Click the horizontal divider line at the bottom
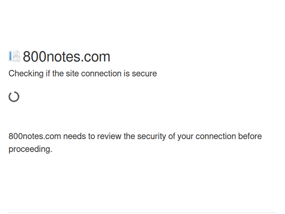Image resolution: width=285 pixels, height=214 pixels. pyautogui.click(x=142, y=212)
